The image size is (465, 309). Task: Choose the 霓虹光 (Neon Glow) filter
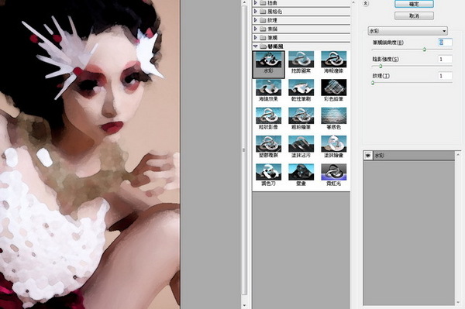(333, 175)
